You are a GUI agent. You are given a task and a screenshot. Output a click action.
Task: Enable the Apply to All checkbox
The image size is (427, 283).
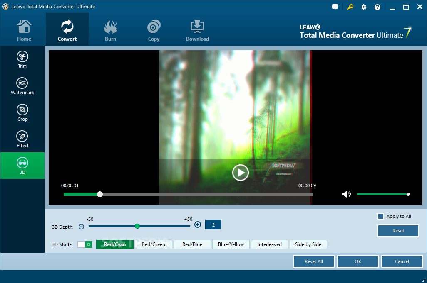coord(381,216)
